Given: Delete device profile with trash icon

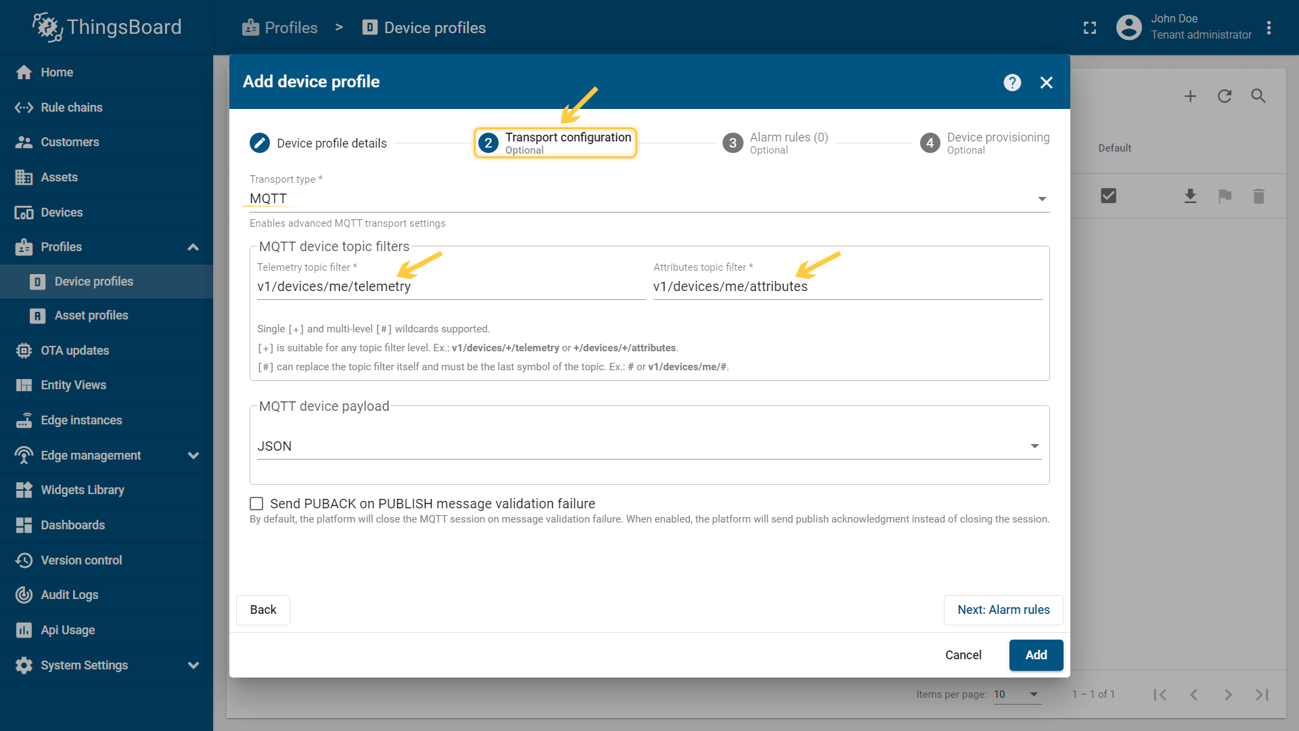Looking at the screenshot, I should tap(1258, 196).
